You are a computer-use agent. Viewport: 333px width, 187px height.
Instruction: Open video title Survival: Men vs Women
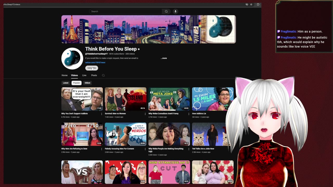115,113
